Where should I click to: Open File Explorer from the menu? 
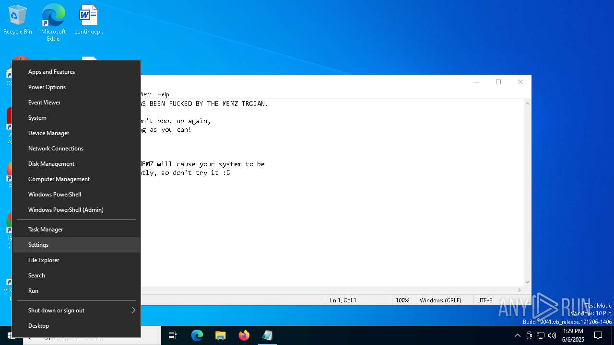76,260
